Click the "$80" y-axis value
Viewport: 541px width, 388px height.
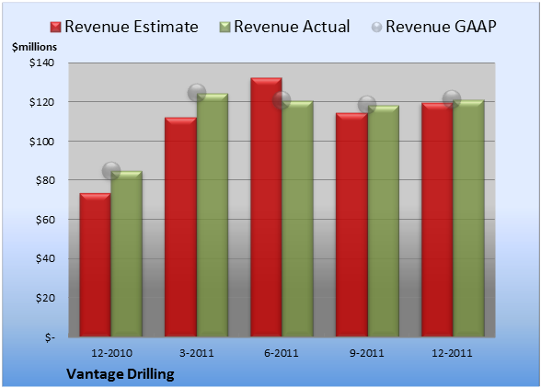45,180
